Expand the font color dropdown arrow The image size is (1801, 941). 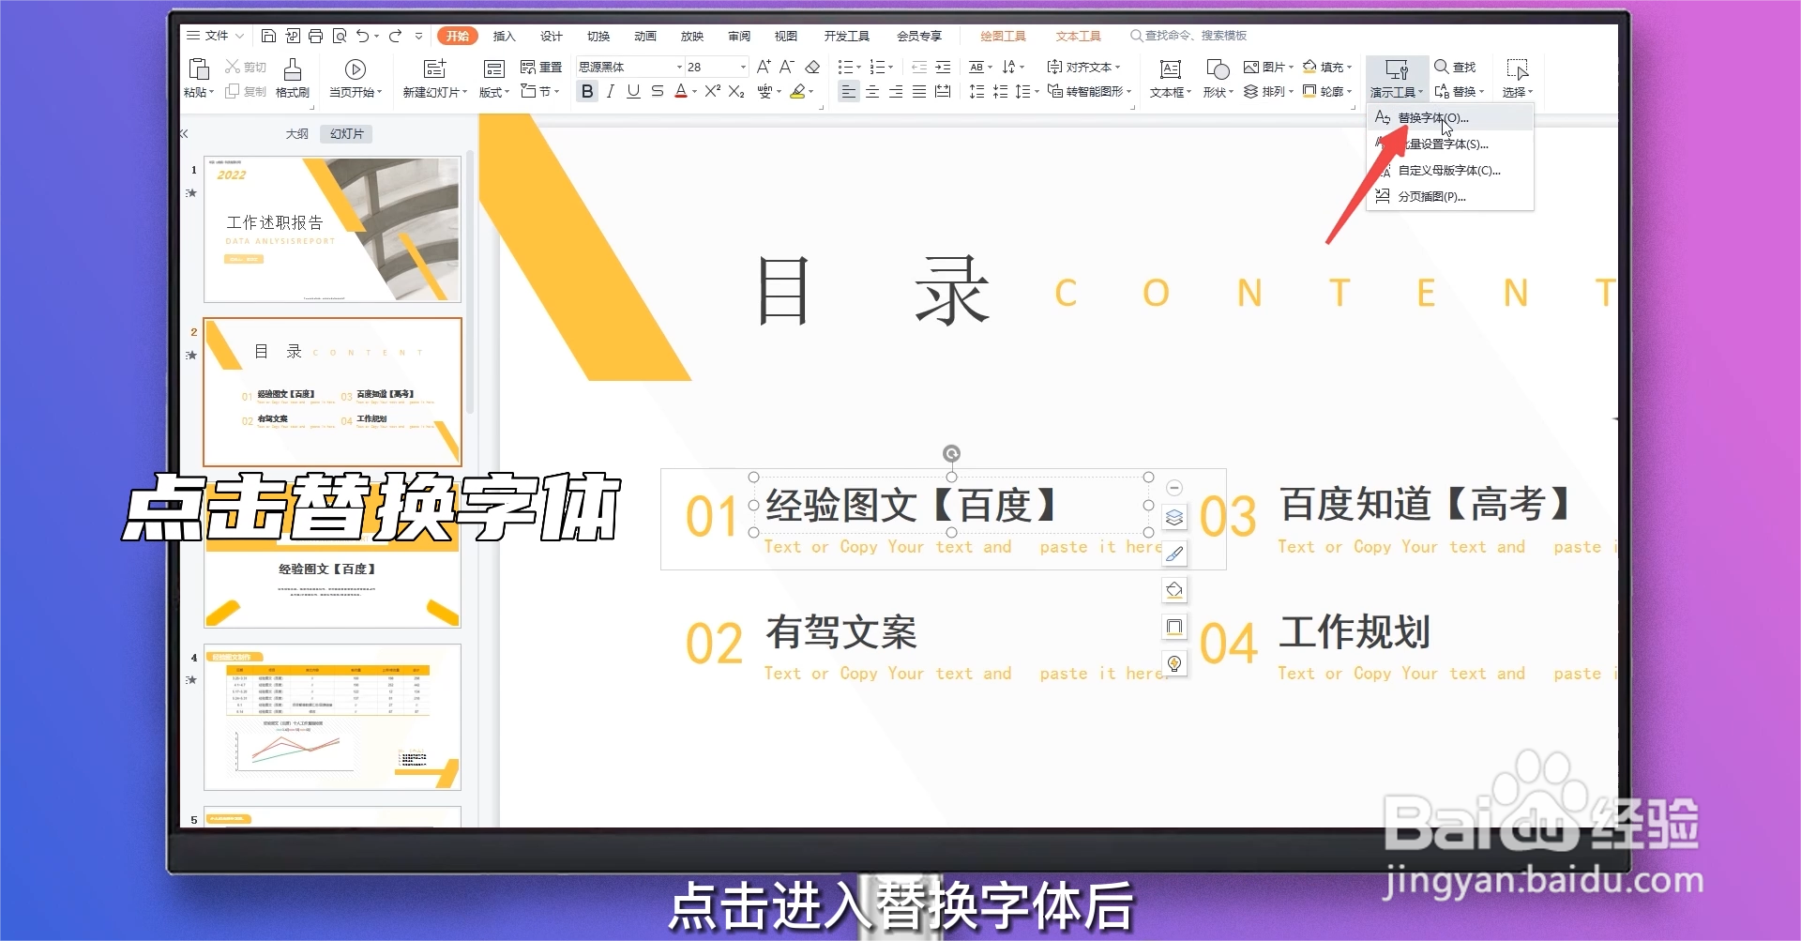coord(694,92)
